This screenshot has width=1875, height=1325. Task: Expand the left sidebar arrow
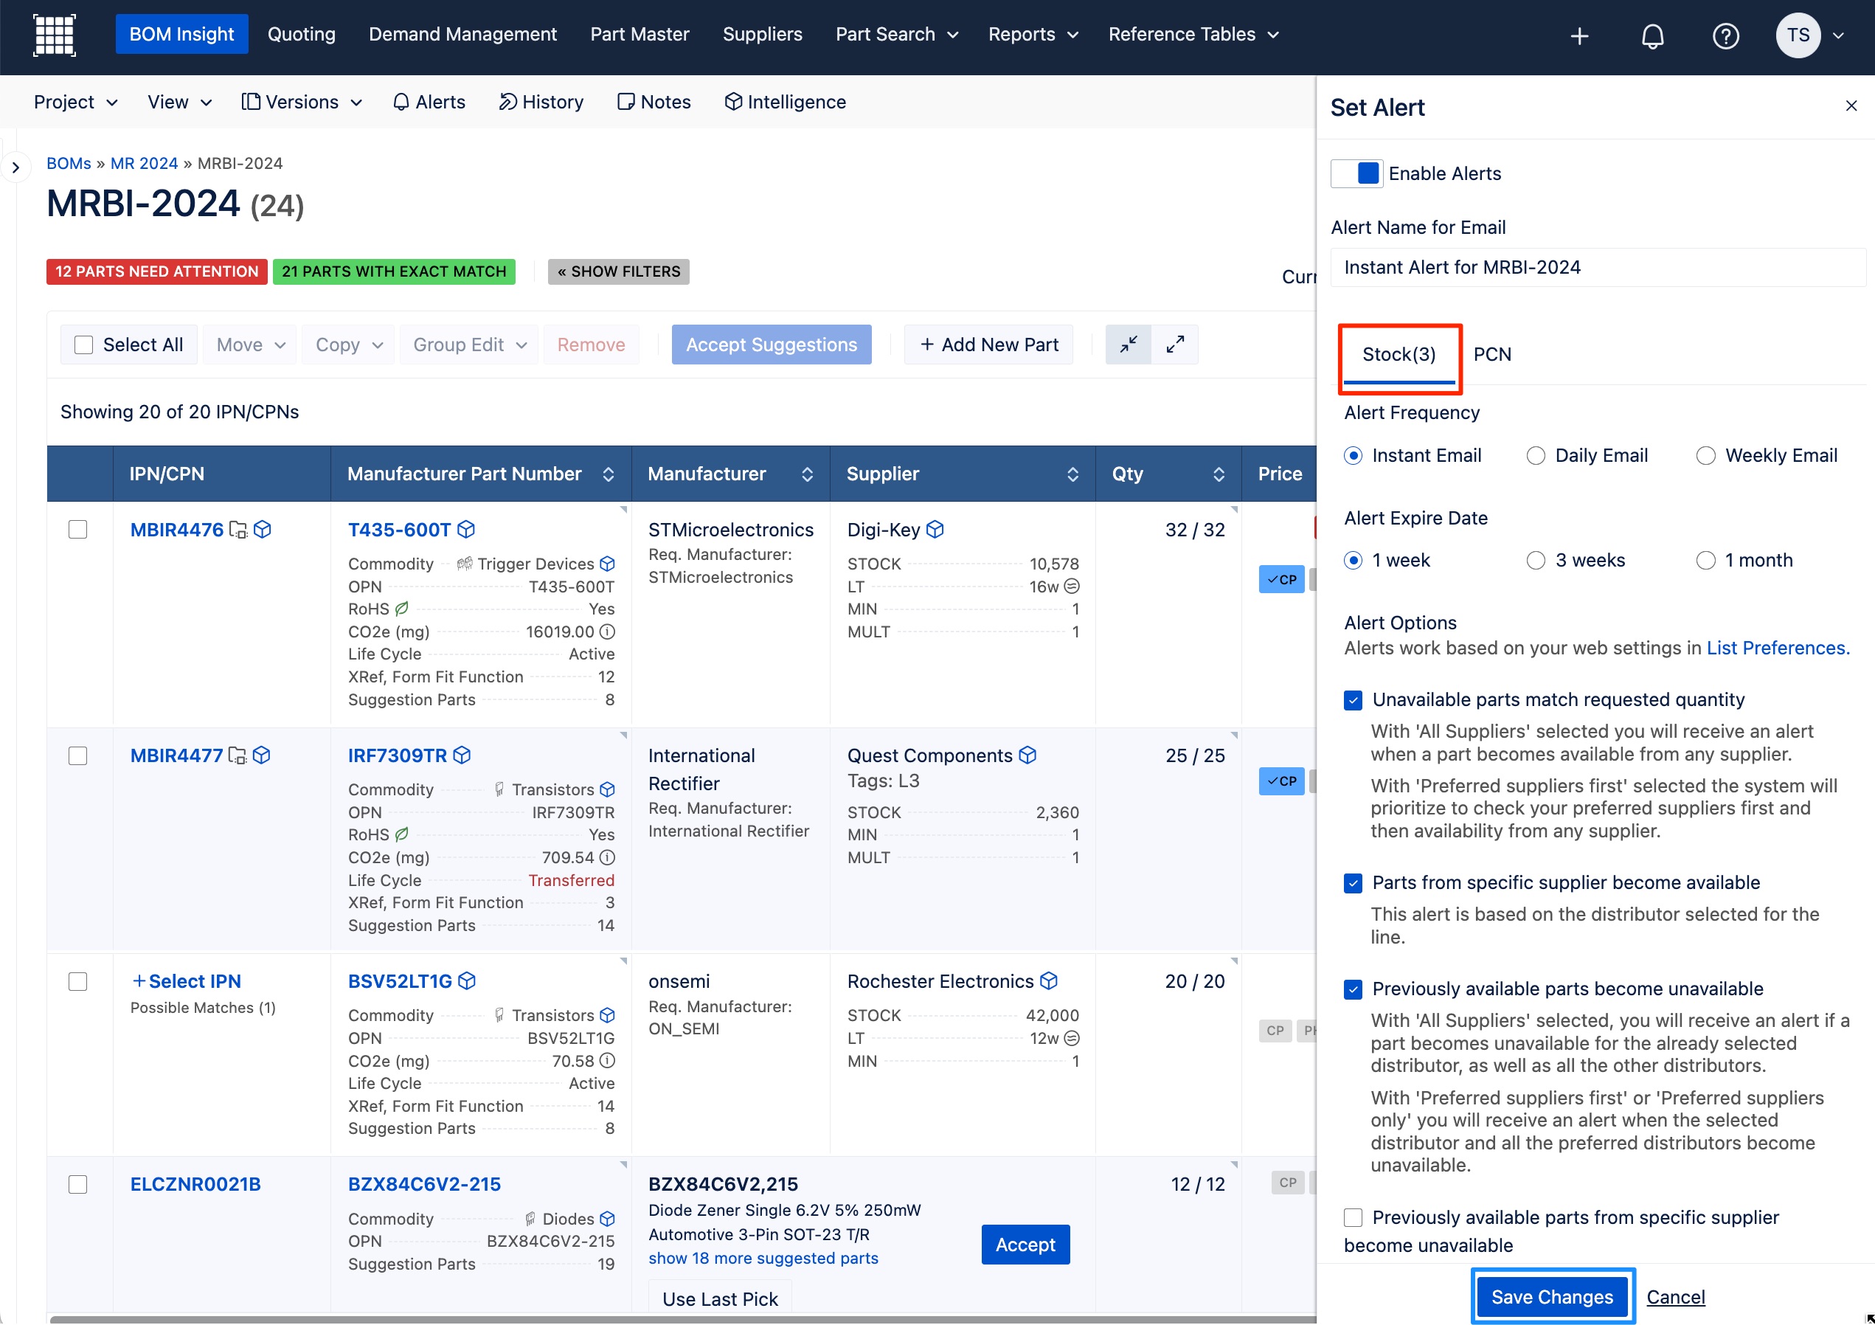point(15,167)
